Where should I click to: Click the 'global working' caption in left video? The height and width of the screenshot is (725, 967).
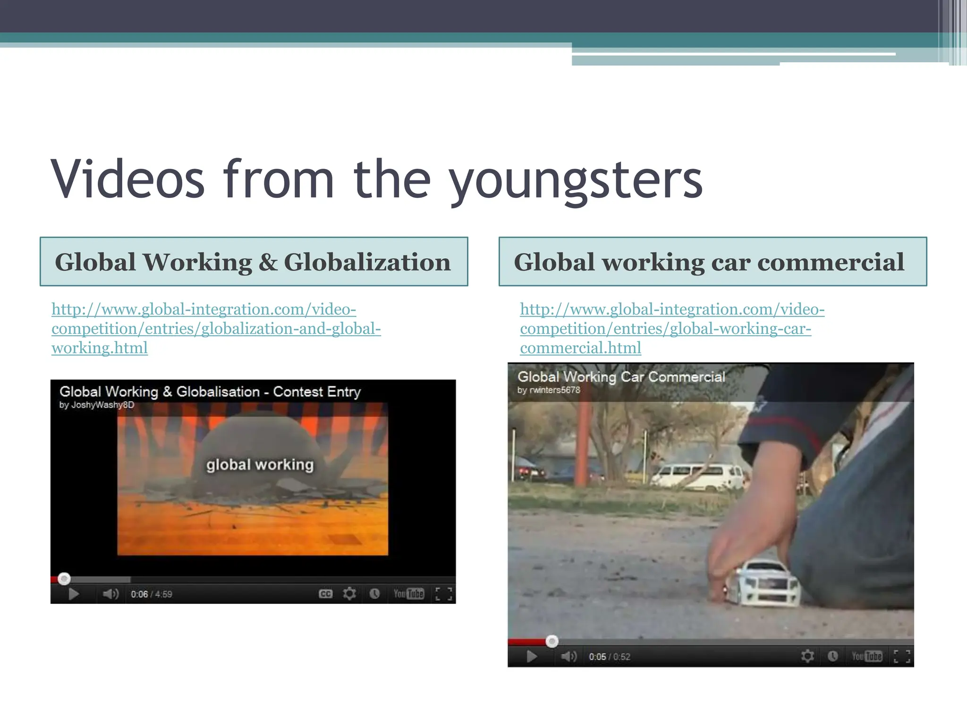coord(260,465)
